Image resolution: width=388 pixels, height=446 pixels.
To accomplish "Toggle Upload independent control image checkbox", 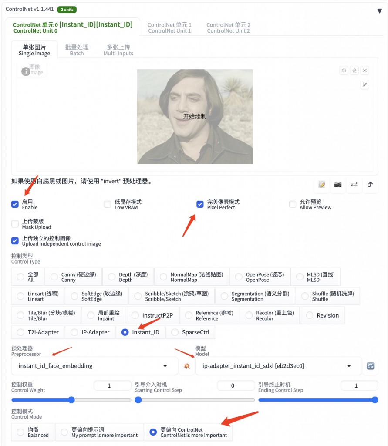I will tap(15, 241).
